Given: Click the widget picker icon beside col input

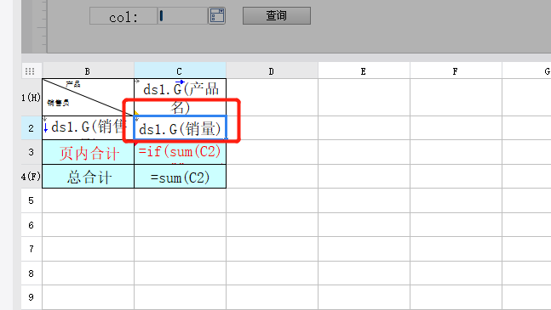Looking at the screenshot, I should coord(216,16).
